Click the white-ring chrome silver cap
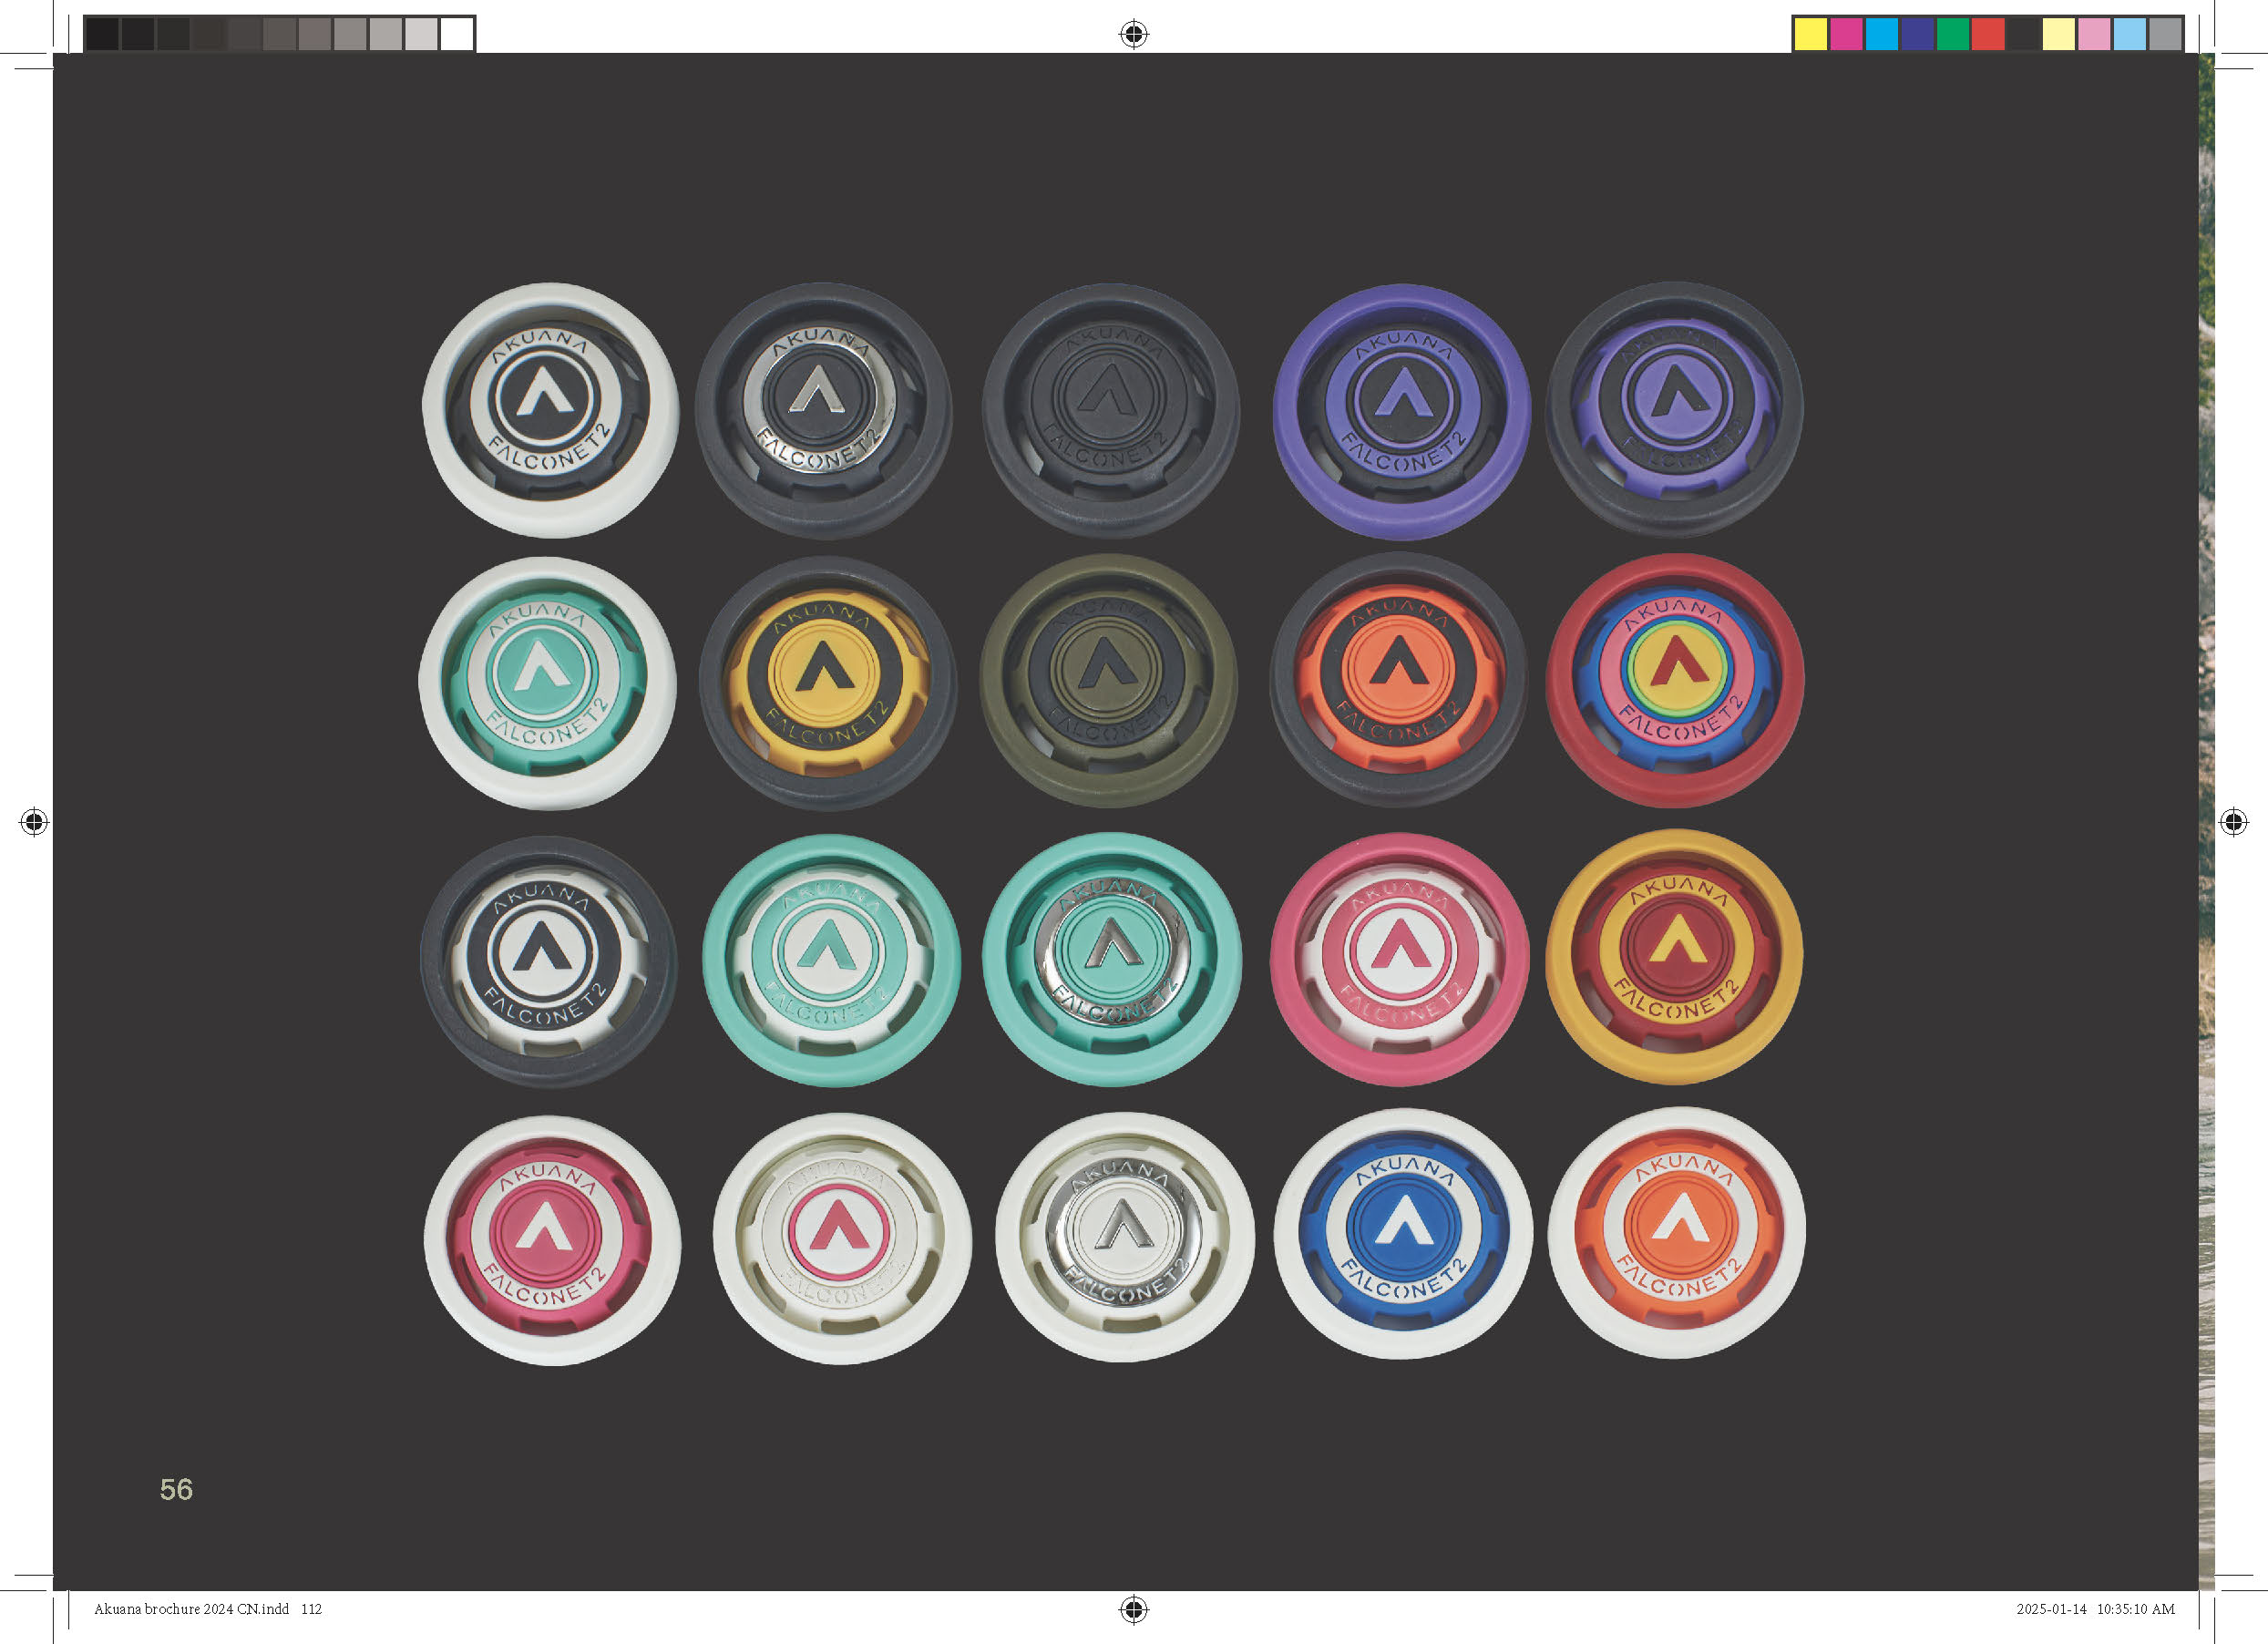The image size is (2268, 1644). pos(1124,1237)
